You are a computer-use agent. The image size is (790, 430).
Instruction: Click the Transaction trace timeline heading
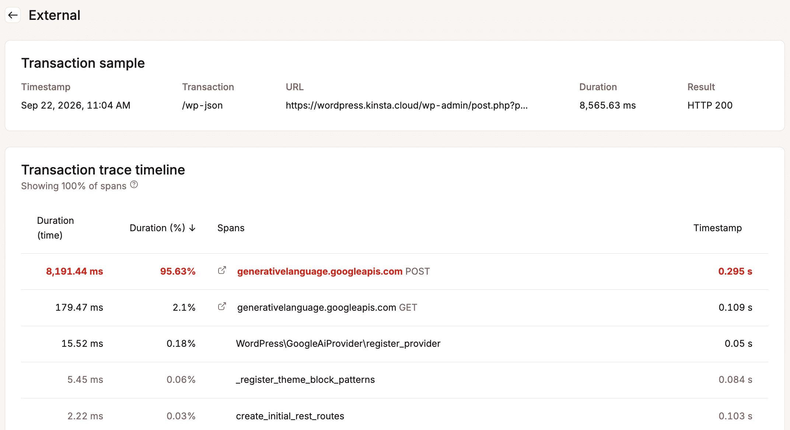103,170
